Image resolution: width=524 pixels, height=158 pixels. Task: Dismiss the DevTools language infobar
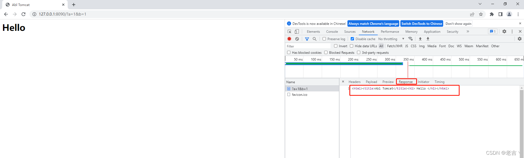point(520,23)
